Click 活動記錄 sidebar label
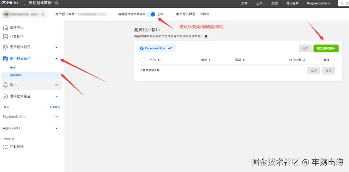The height and width of the screenshot is (172, 349). (17, 147)
